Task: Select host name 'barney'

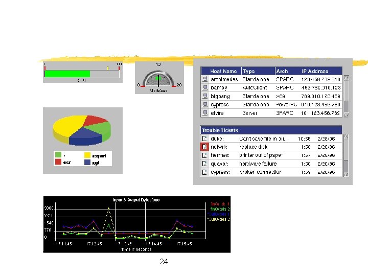Action: click(219, 88)
